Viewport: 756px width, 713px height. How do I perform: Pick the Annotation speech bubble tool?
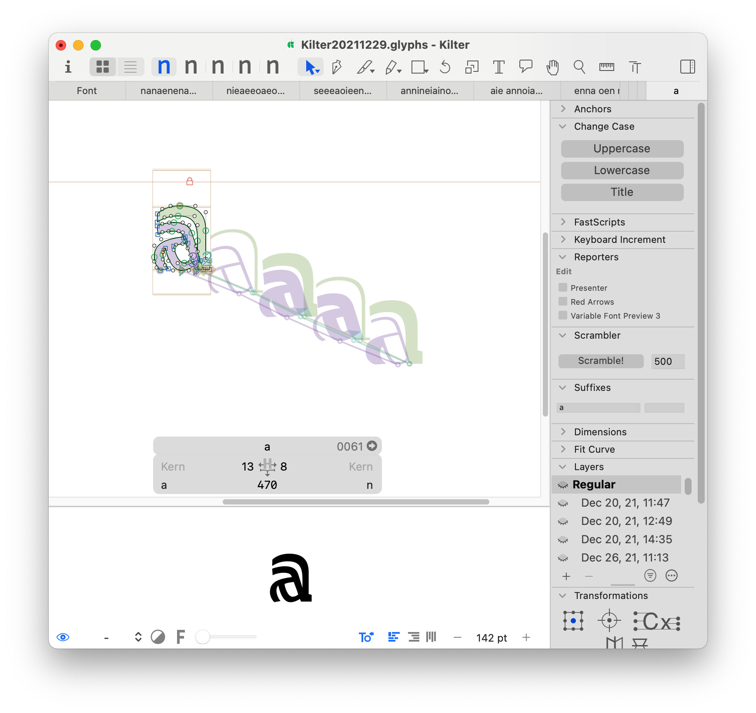[525, 67]
